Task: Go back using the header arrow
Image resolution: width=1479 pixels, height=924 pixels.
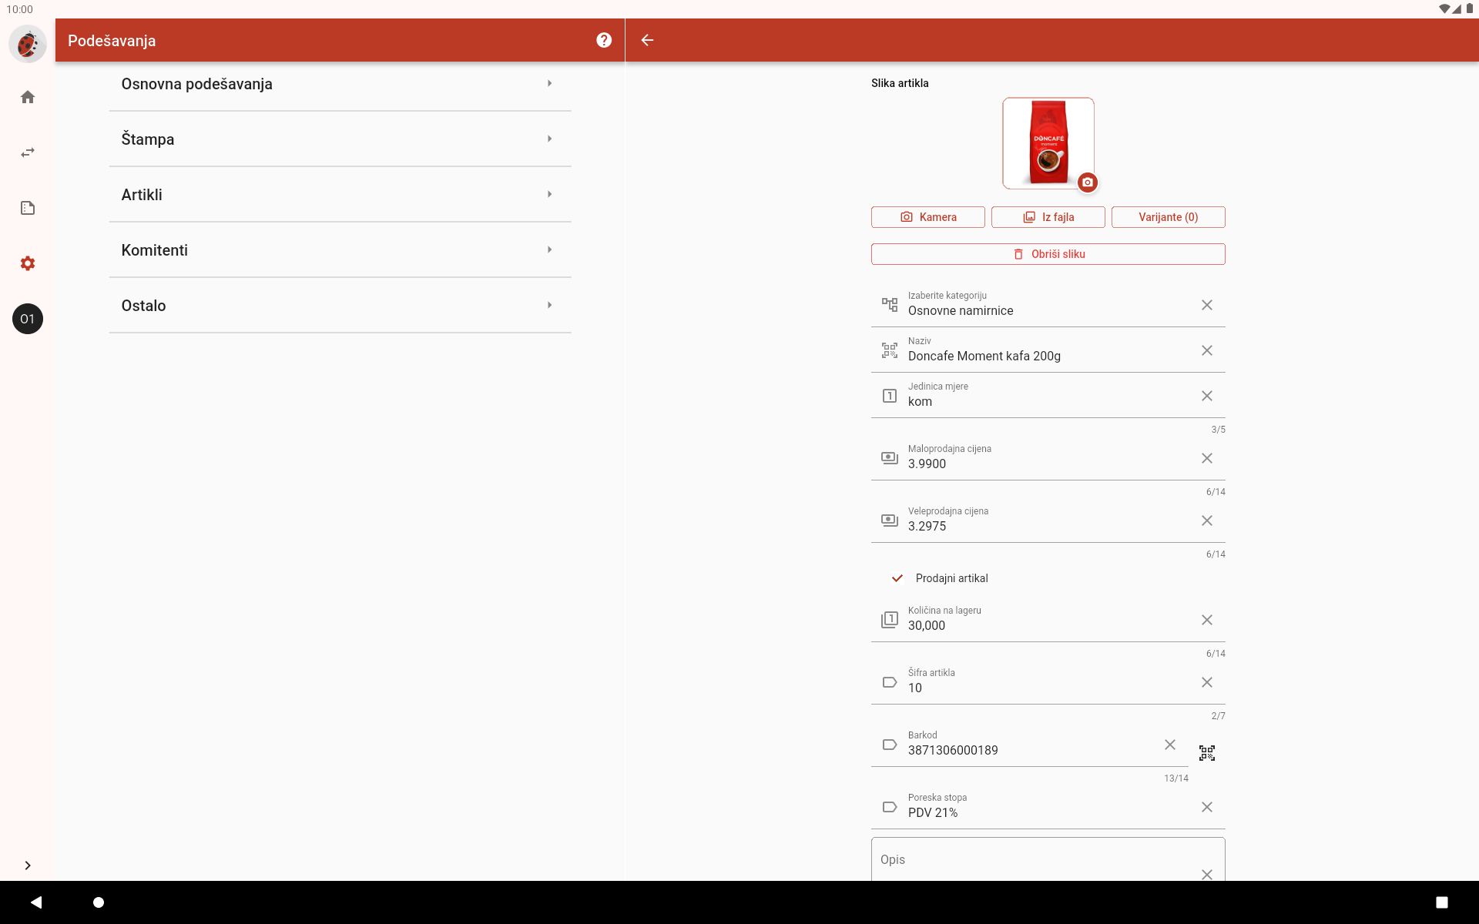Action: [647, 40]
